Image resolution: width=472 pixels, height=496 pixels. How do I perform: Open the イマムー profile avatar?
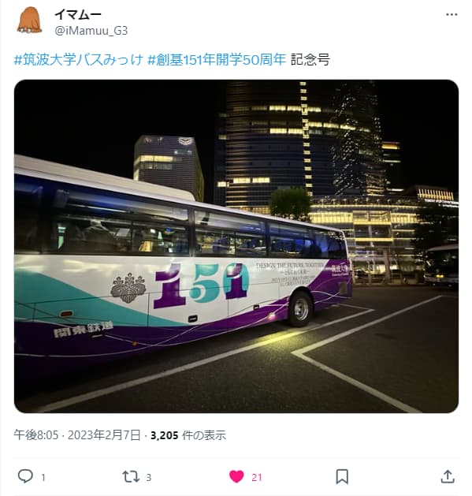(x=29, y=21)
